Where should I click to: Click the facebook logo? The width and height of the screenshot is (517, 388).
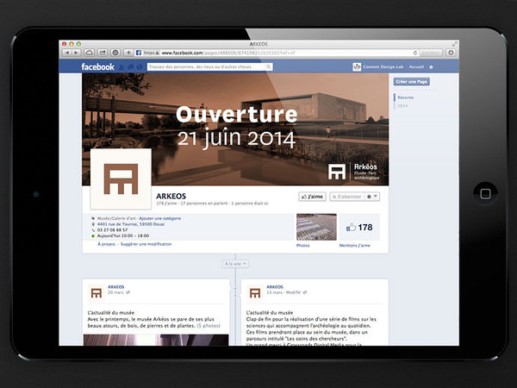(97, 67)
